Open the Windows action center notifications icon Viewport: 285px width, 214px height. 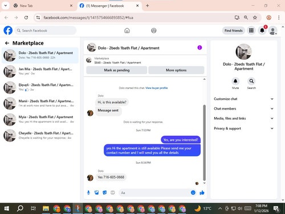(276, 209)
